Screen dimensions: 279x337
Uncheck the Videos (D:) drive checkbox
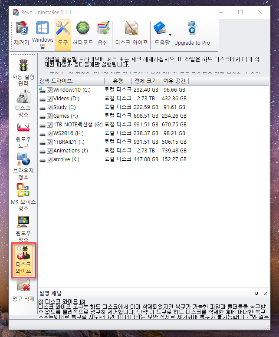point(49,99)
